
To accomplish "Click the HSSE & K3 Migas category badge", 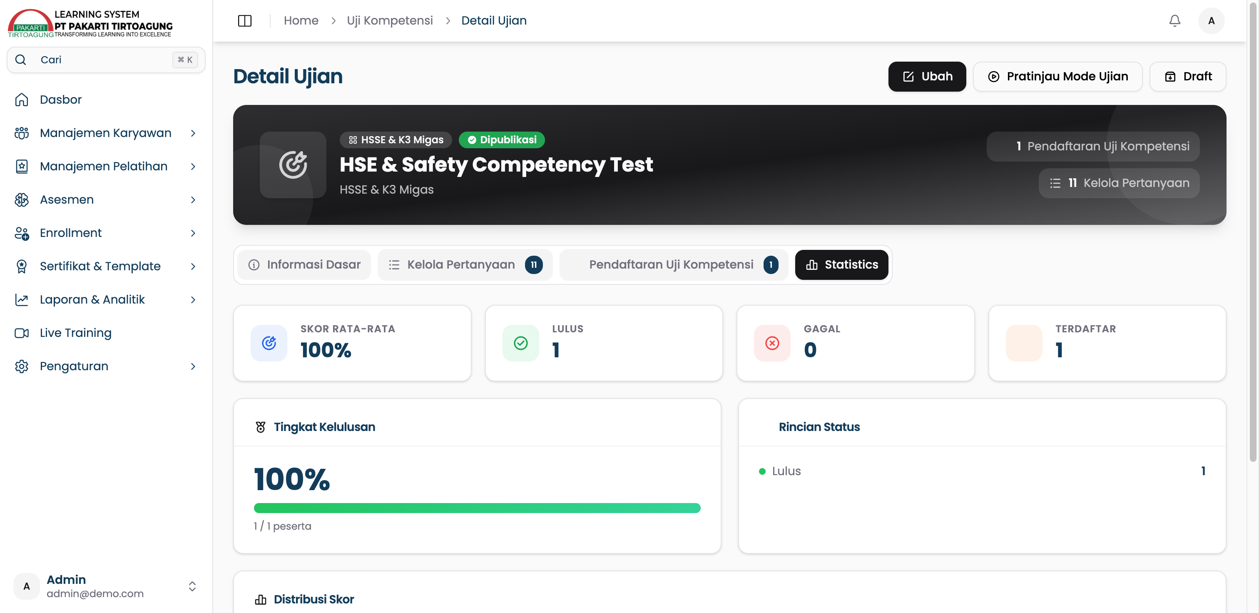I will pyautogui.click(x=396, y=140).
